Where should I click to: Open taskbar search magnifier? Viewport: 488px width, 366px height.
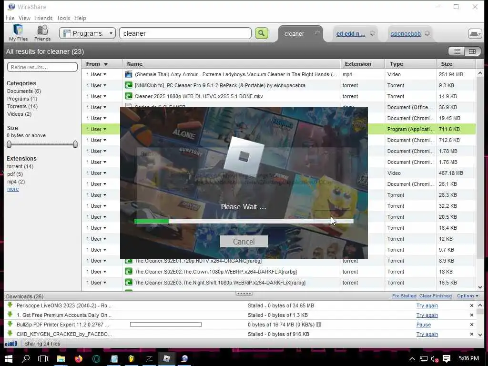pyautogui.click(x=26, y=358)
